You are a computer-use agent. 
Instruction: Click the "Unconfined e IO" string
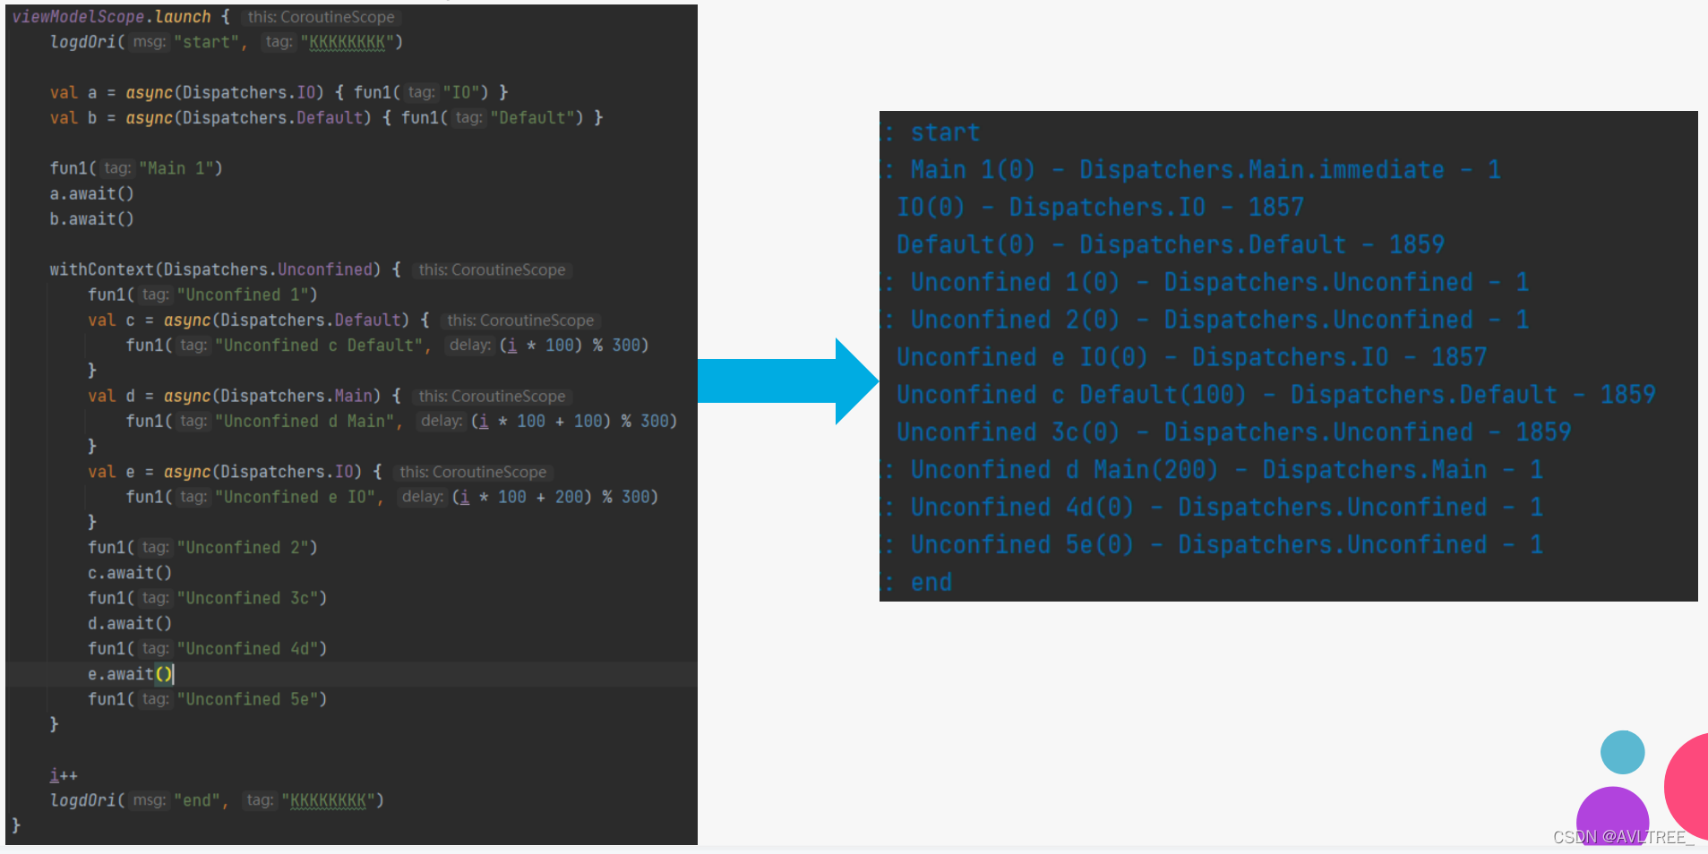[296, 497]
